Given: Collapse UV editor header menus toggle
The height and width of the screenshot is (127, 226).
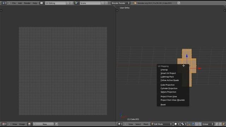Looking at the screenshot, I should click(x=10, y=124).
